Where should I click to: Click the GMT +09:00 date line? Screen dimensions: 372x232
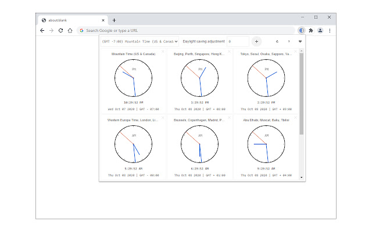[266, 109]
